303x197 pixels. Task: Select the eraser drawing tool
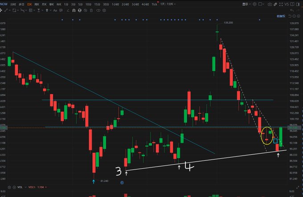pyautogui.click(x=68, y=10)
